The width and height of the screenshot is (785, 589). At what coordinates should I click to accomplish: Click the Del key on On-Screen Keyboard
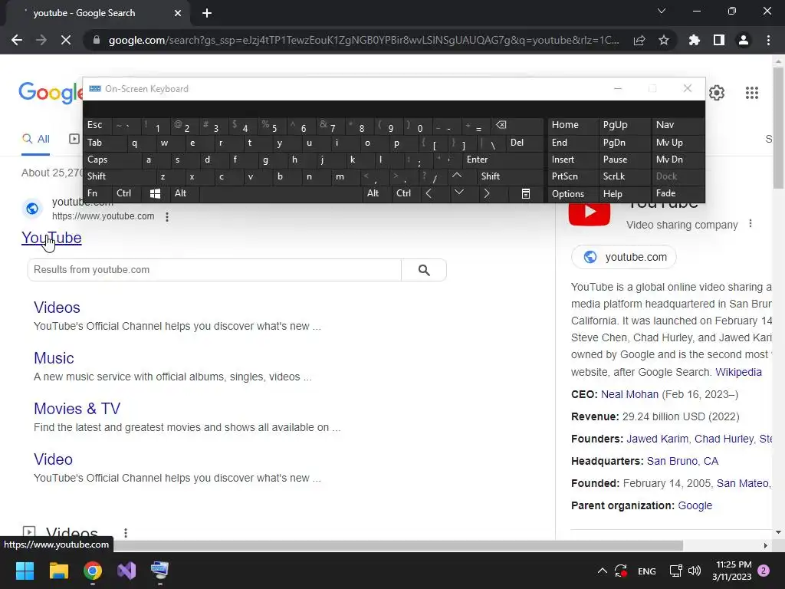[524, 143]
